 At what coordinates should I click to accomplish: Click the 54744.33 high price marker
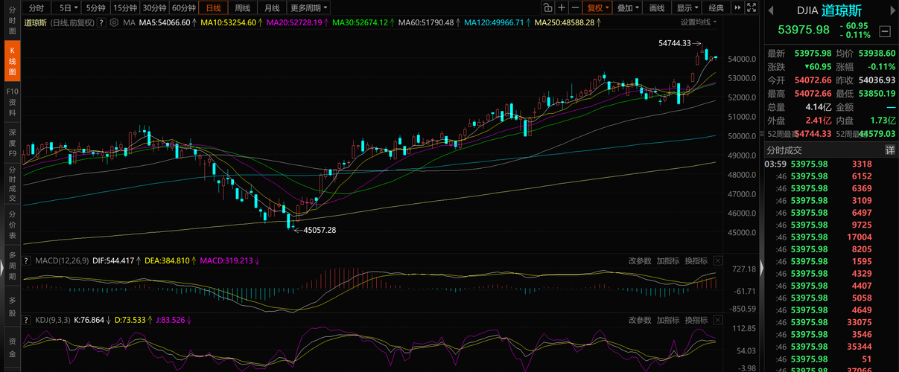click(x=675, y=43)
